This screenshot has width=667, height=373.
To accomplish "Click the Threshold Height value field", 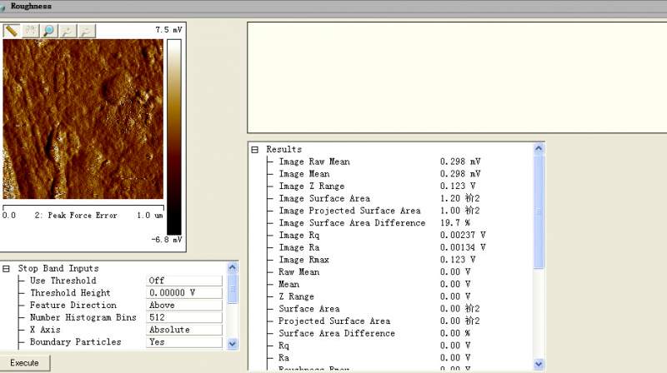I will (184, 293).
